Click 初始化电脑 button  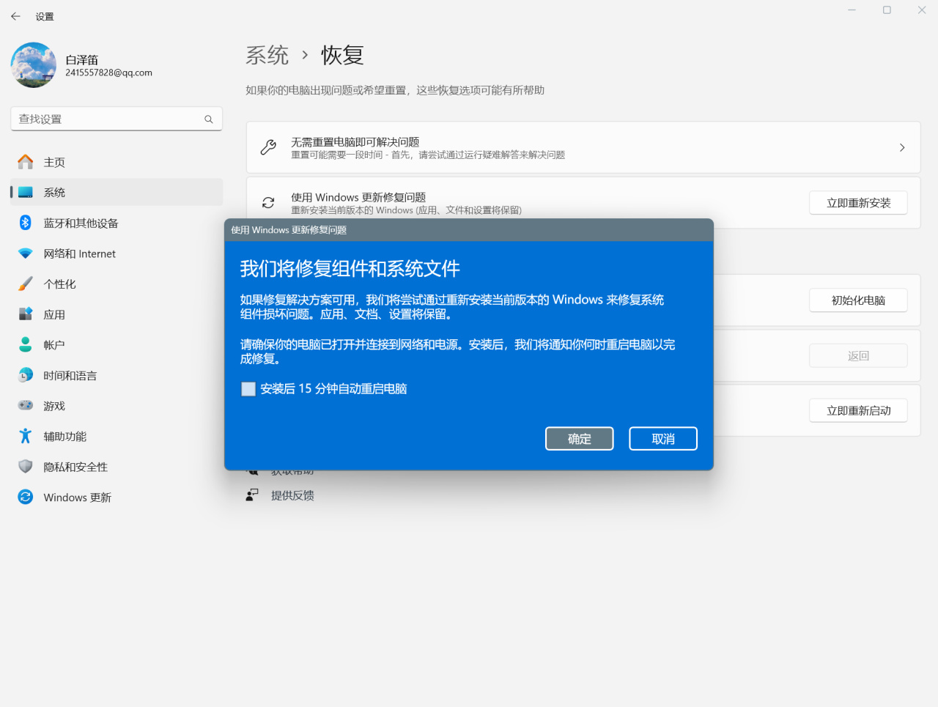pos(859,300)
